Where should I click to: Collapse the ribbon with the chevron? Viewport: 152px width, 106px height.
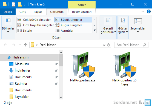[x=143, y=11]
